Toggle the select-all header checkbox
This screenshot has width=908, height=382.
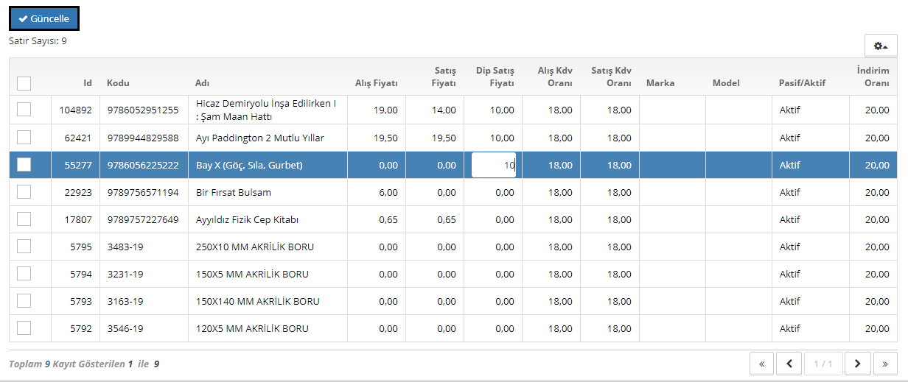coord(24,83)
